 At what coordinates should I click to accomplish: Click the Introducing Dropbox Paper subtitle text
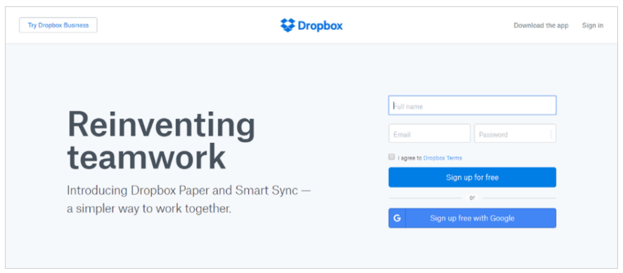[188, 200]
